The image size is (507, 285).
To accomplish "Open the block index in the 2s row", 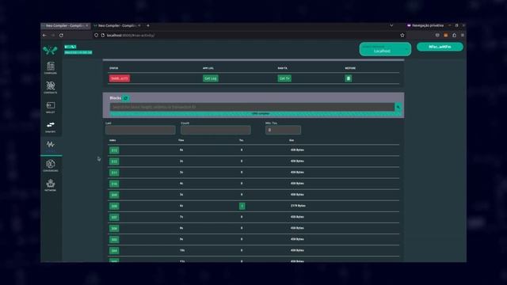I will (114, 161).
